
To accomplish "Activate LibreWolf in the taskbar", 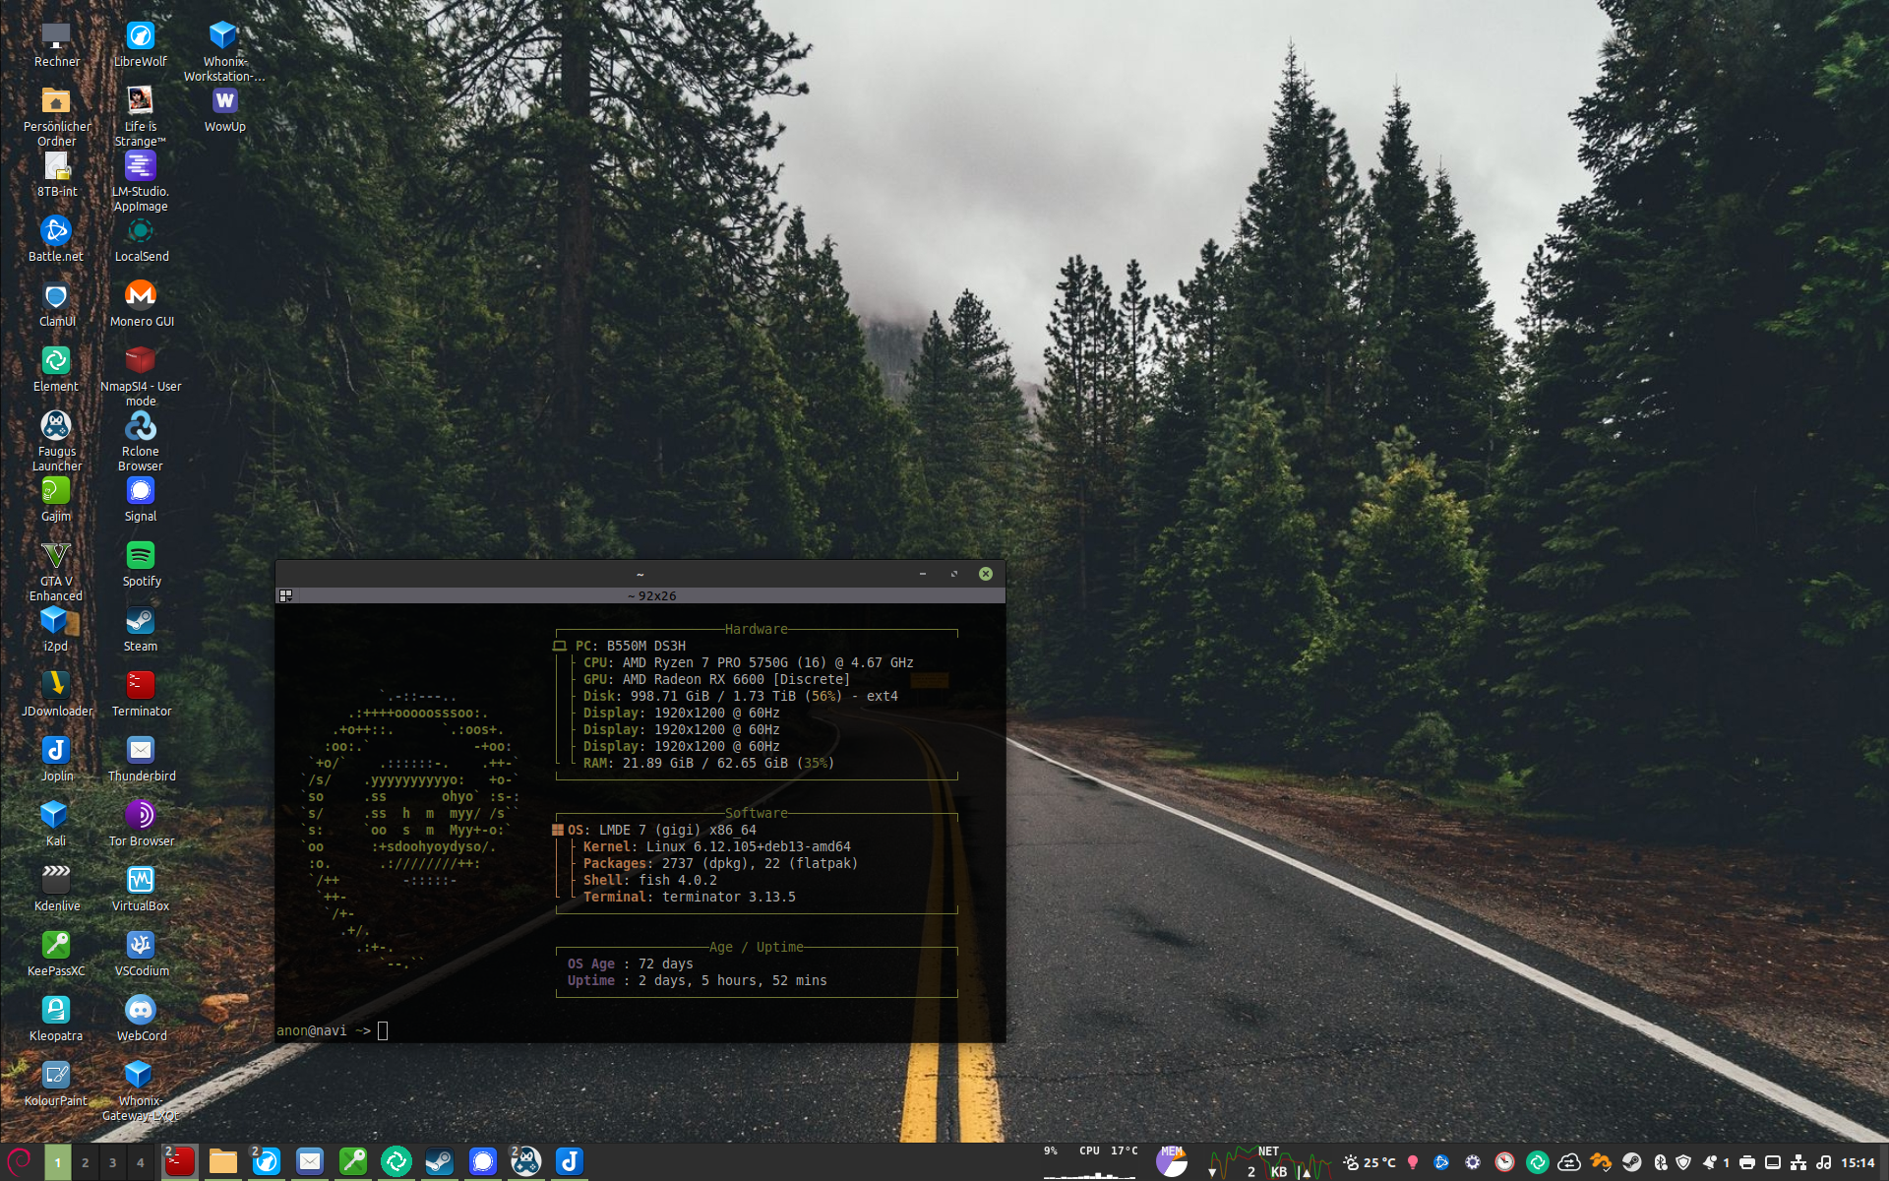I will click(267, 1162).
